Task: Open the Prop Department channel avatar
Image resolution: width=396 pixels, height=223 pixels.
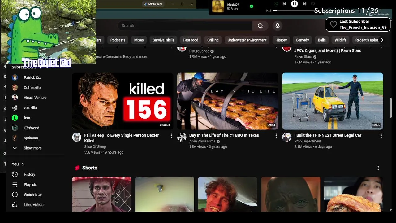Action: tap(287, 137)
